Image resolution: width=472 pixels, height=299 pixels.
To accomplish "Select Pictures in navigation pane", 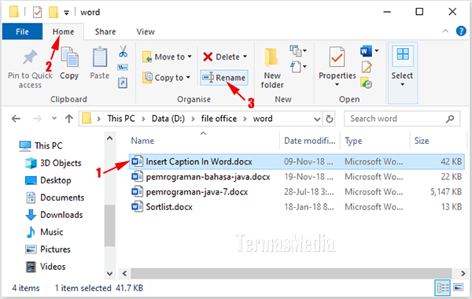I will [47, 249].
